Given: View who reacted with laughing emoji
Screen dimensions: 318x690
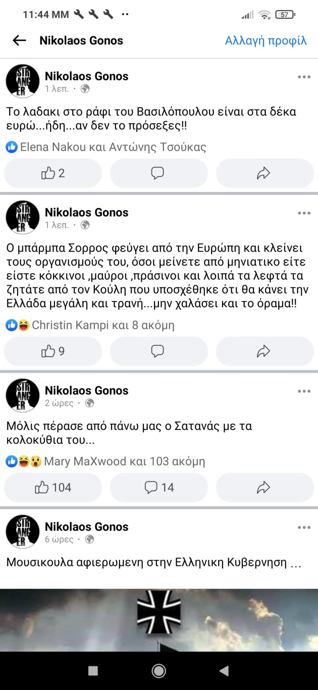Looking at the screenshot, I should 23,325.
